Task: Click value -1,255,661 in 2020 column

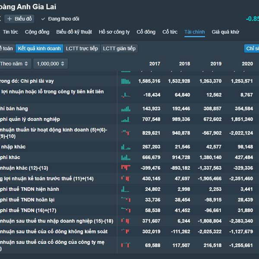Action: tap(241, 245)
